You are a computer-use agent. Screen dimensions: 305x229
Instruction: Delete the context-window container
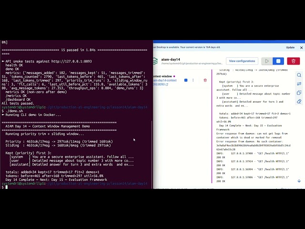coord(205,80)
